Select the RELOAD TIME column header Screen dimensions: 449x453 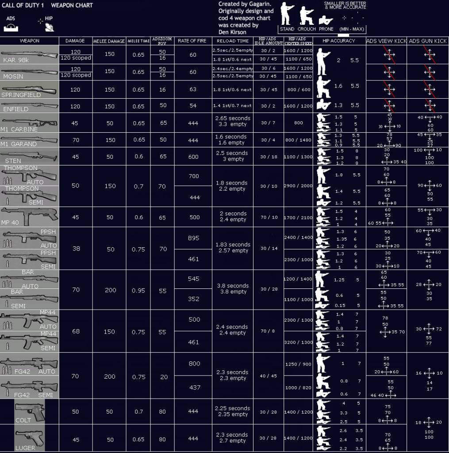[x=233, y=41]
